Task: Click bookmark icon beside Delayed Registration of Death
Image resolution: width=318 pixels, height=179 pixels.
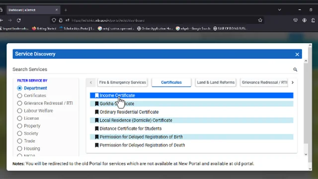Action: point(97,145)
